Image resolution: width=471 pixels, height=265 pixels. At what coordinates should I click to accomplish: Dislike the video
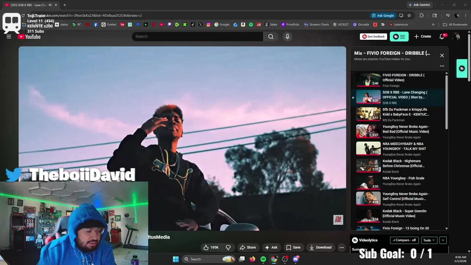coord(228,247)
